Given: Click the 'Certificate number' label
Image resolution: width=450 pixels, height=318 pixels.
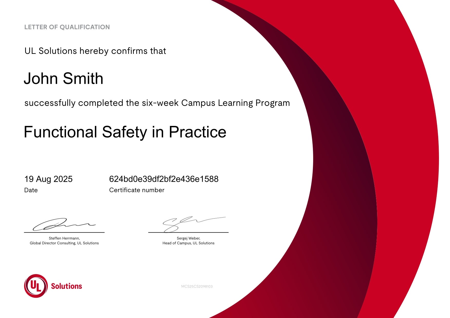Looking at the screenshot, I should (x=137, y=190).
